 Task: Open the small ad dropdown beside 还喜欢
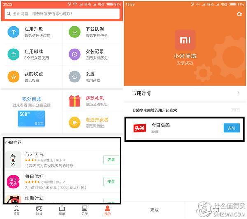235,110
